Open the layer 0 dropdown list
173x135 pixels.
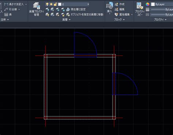[88, 4]
